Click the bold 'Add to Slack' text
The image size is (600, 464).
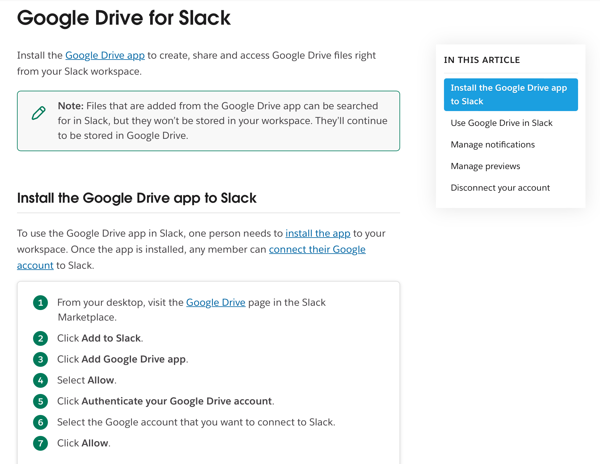pyautogui.click(x=111, y=338)
